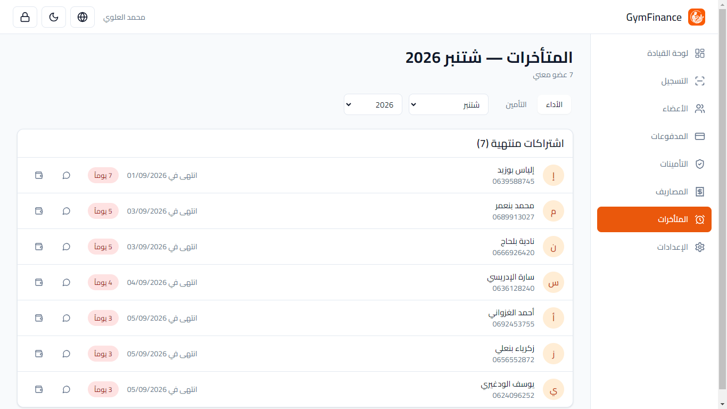727x409 pixels.
Task: Click message icon for يوسف الودغيري
Action: [67, 389]
